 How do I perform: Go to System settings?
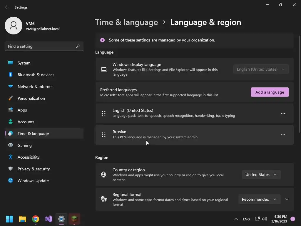click(x=44, y=63)
